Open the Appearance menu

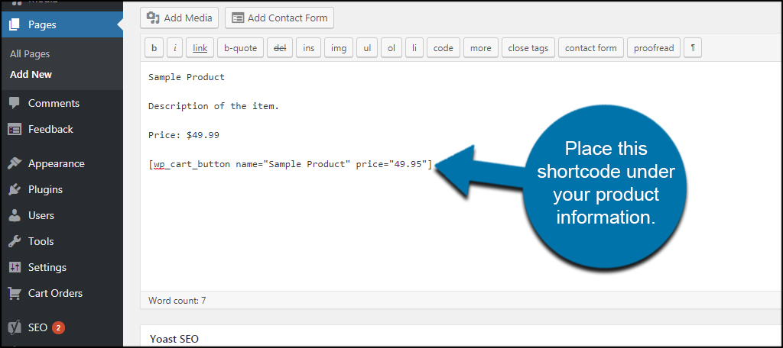57,163
